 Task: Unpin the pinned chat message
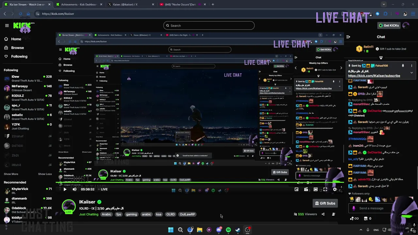403,66
